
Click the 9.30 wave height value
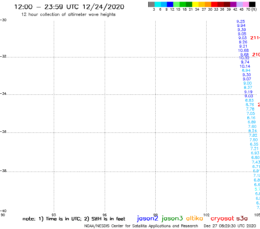pos(247,75)
